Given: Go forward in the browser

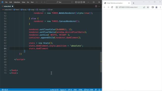Looking at the screenshot, I should pos(108,7).
